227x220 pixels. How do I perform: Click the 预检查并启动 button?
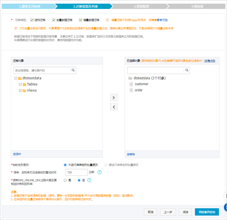(207, 212)
